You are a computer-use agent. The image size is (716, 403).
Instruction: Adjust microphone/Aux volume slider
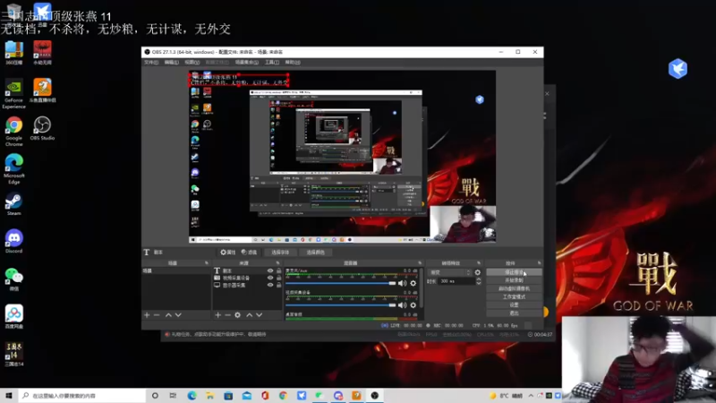click(x=341, y=283)
